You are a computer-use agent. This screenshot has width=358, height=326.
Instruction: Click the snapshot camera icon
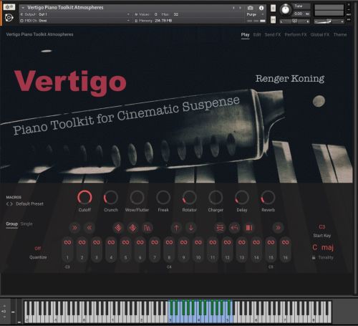250,8
